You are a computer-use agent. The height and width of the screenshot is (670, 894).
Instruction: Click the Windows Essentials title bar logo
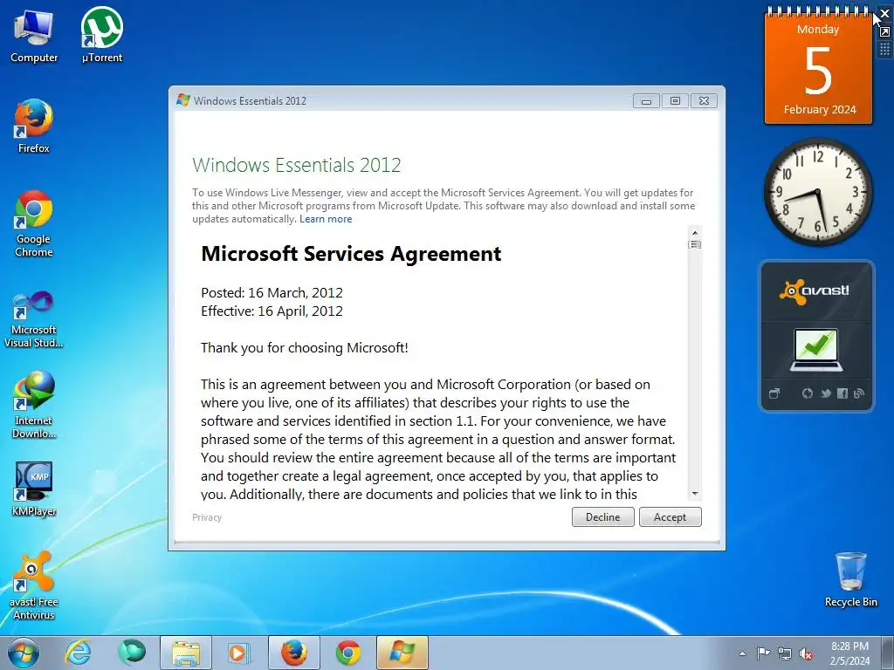(x=183, y=100)
